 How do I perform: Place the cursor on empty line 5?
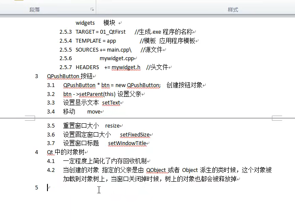coord(48,188)
